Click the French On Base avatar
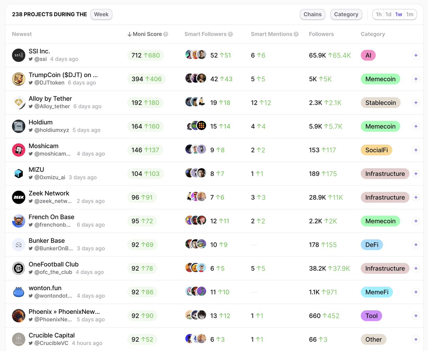Viewport: 428px width, 351px height. coord(19,221)
